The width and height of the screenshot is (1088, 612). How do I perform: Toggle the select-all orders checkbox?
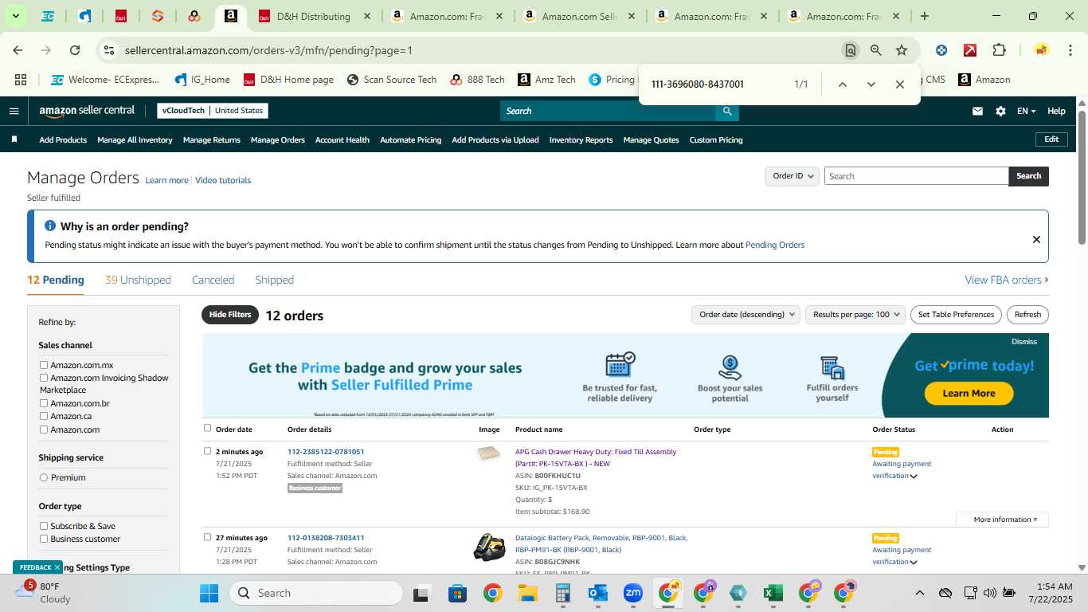(208, 428)
